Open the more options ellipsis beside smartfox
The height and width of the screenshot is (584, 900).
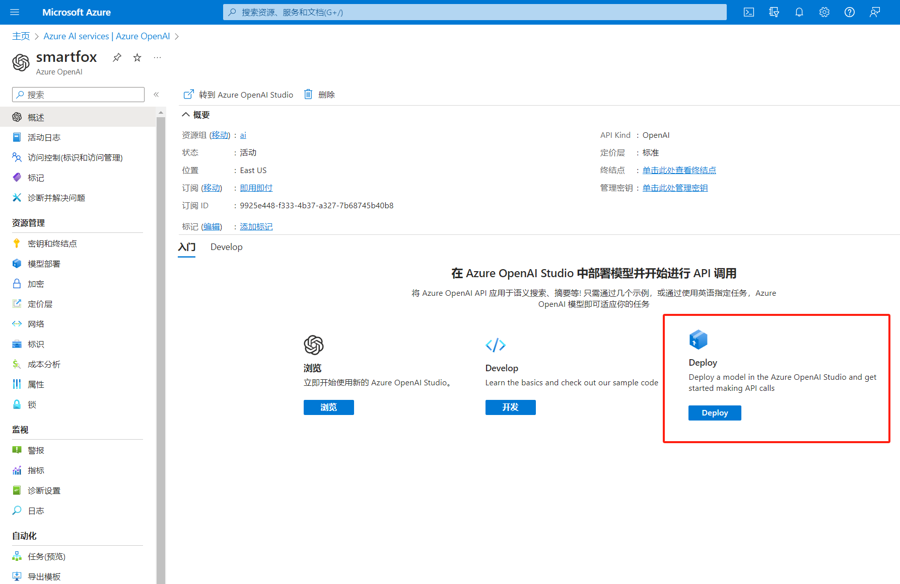pos(157,57)
